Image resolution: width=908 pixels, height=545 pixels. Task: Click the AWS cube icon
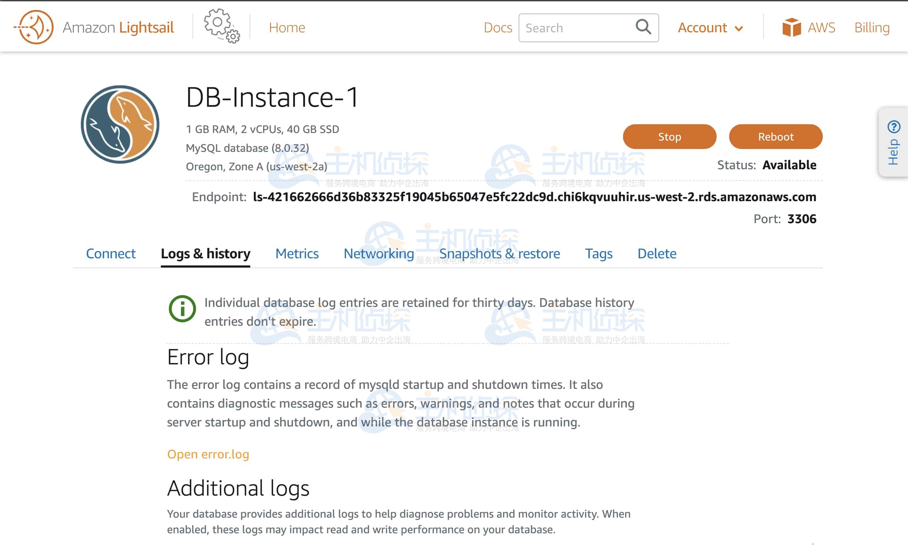coord(791,27)
